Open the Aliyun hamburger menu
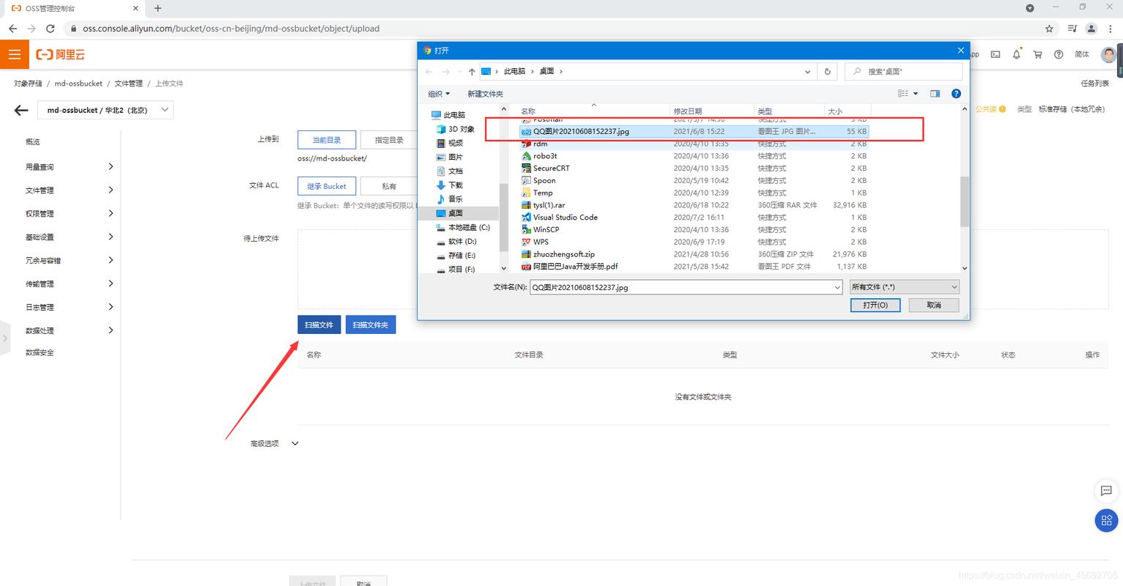The width and height of the screenshot is (1123, 586). coord(14,55)
